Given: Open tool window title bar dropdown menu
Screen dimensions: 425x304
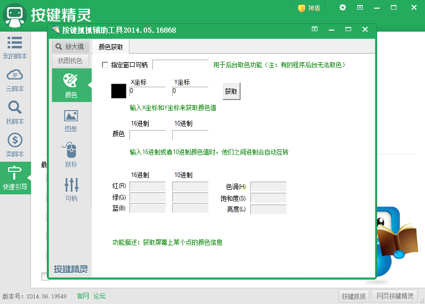Looking at the screenshot, I should coord(314,29).
